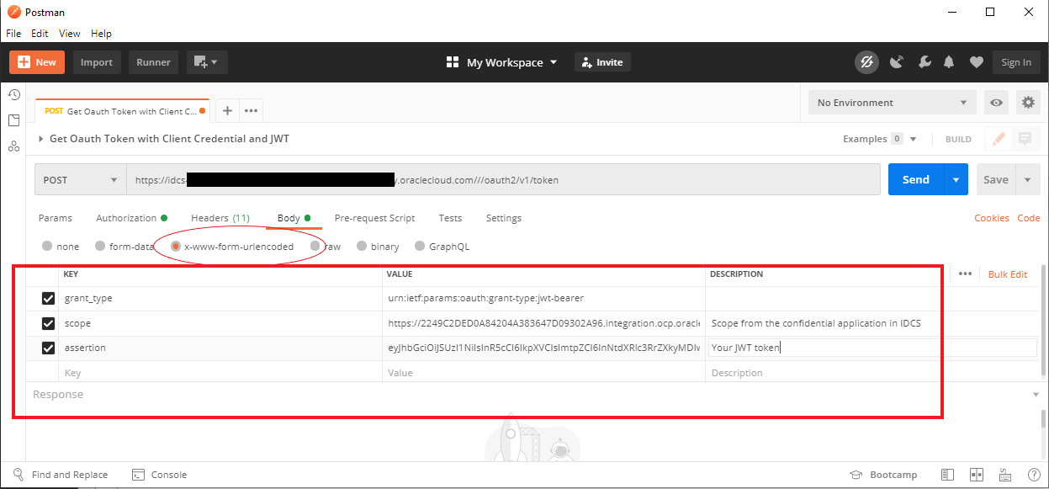Click the capture requests satellite icon
The width and height of the screenshot is (1049, 489).
coord(897,62)
